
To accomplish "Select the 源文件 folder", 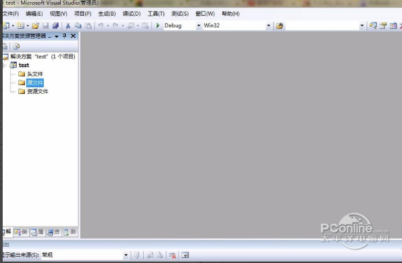I will [x=35, y=82].
